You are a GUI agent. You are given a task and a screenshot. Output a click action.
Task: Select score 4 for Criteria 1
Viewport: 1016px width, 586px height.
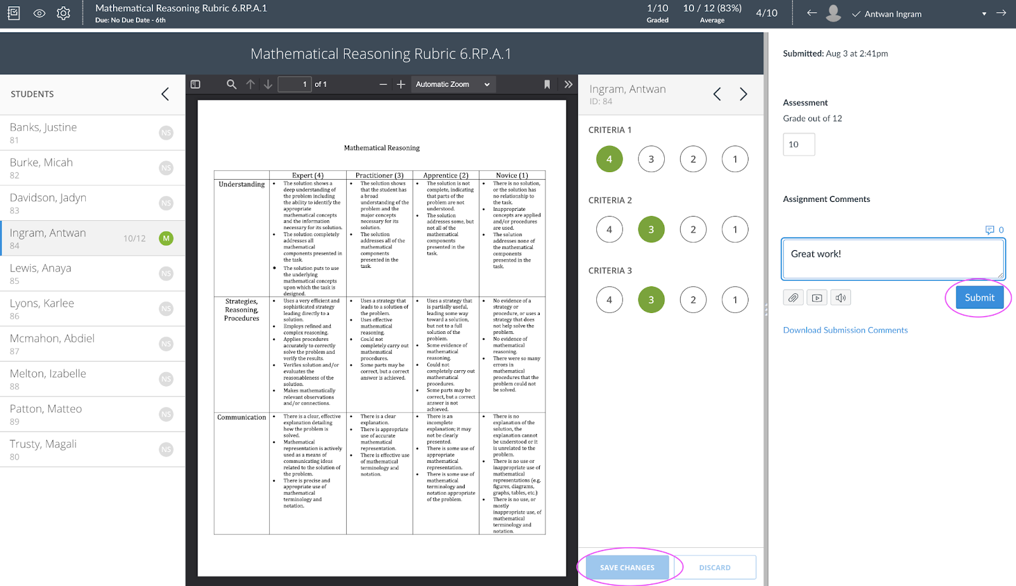tap(609, 159)
